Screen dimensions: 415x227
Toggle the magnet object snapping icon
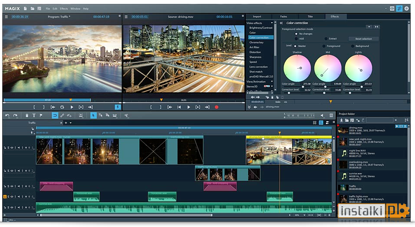[55, 115]
